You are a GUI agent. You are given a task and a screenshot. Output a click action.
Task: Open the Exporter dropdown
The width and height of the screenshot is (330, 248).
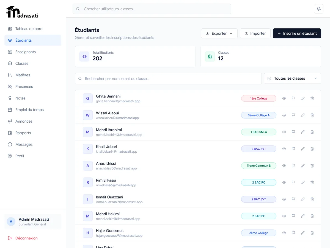219,33
